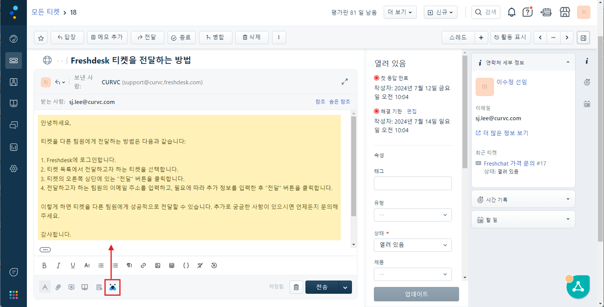Insert a table in the reply

click(x=172, y=266)
